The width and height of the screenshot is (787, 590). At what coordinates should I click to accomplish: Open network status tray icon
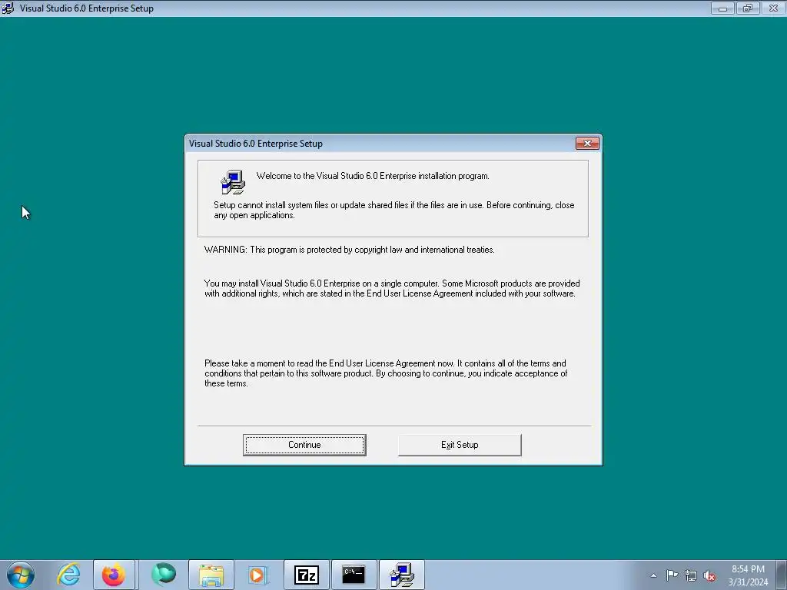[691, 576]
